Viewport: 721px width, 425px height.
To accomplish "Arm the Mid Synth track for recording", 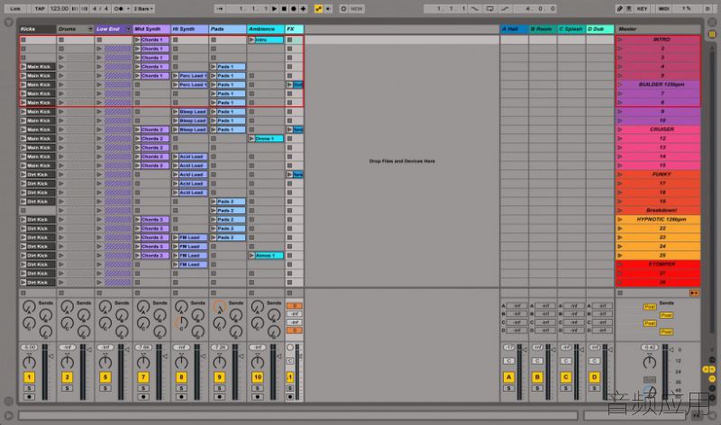I will click(x=143, y=396).
